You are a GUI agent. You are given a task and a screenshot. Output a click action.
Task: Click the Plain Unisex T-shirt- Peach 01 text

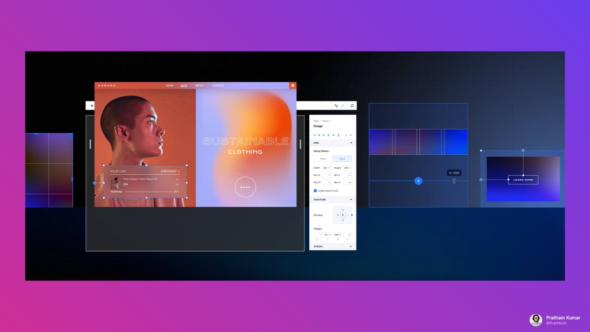(x=140, y=179)
